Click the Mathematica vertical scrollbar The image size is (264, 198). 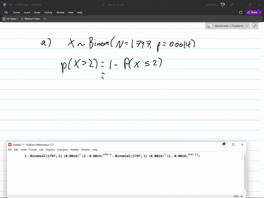tap(245, 172)
